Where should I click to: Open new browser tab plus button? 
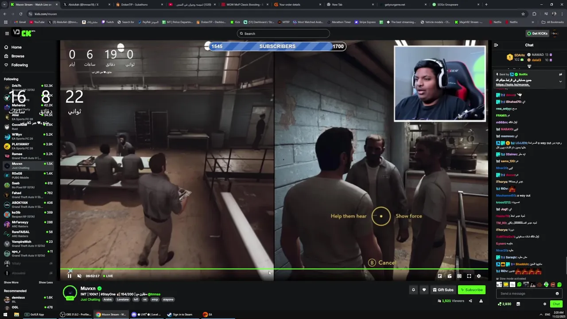click(486, 4)
